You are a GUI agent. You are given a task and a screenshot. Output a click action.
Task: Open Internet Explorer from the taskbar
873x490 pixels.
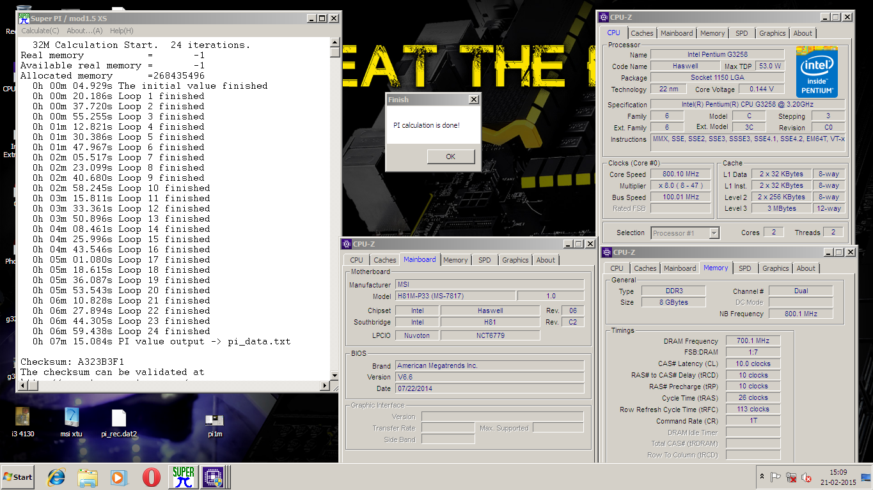pyautogui.click(x=56, y=477)
